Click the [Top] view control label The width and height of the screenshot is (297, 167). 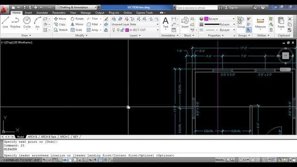pos(9,42)
